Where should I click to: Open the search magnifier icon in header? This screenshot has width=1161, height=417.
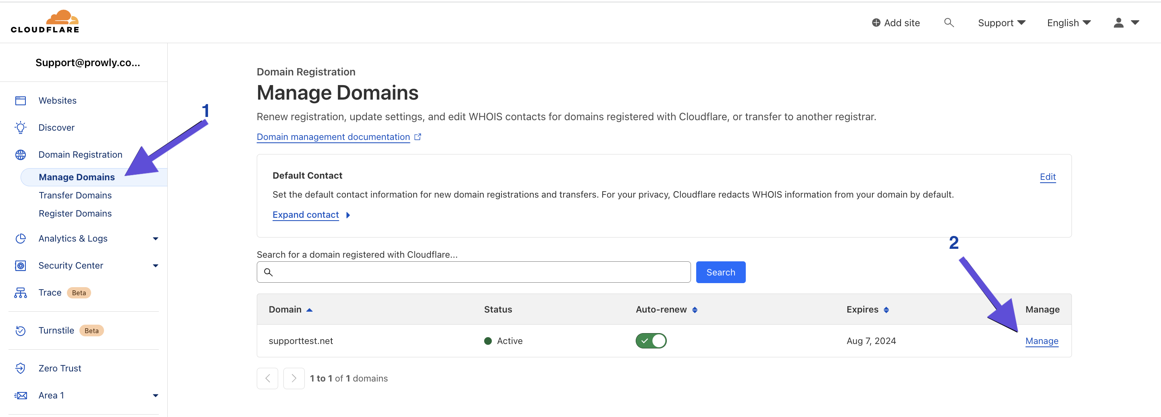(x=949, y=23)
